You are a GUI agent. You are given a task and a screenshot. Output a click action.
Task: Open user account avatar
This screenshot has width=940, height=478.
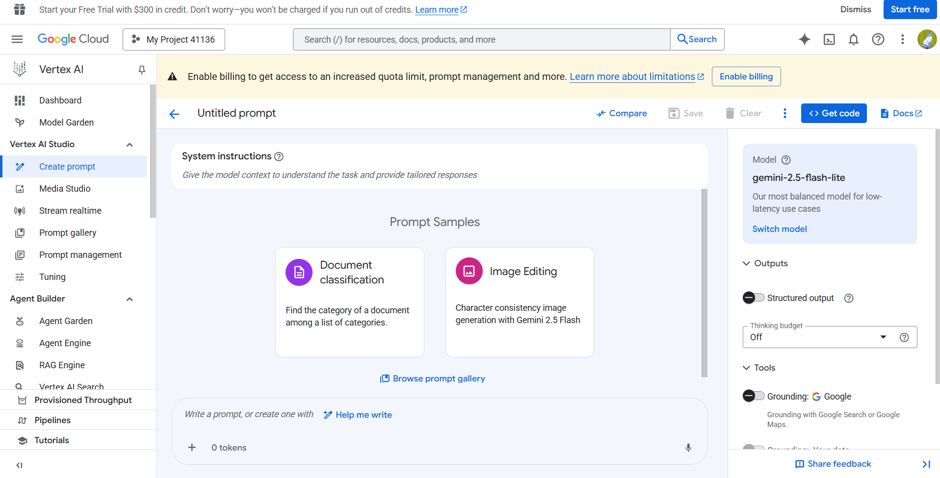pos(927,39)
